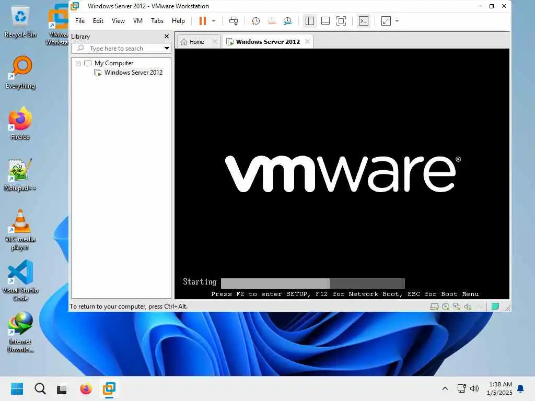
Task: Select My Computer in the library
Action: pyautogui.click(x=113, y=63)
